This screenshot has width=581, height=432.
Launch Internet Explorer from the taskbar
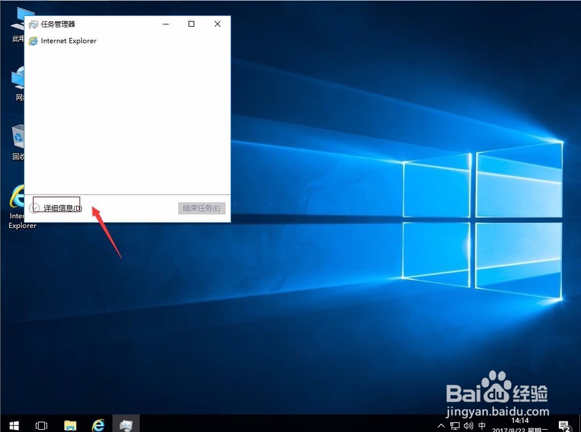98,424
